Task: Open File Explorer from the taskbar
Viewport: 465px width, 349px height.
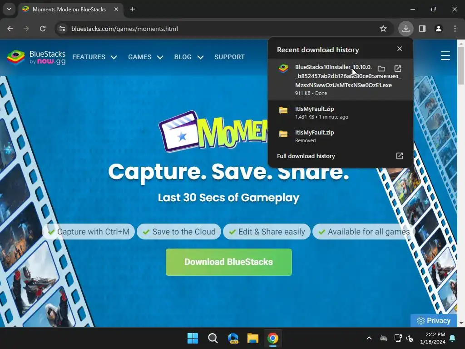Action: pyautogui.click(x=253, y=338)
